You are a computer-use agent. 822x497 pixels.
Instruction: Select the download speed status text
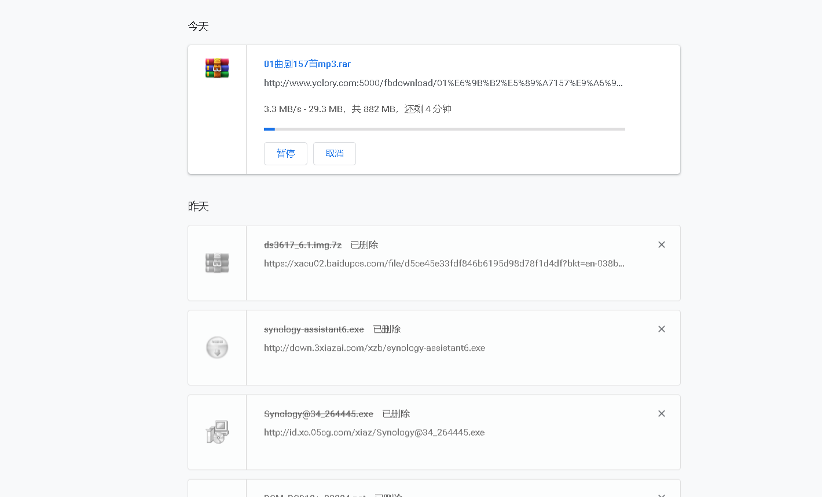click(x=358, y=109)
